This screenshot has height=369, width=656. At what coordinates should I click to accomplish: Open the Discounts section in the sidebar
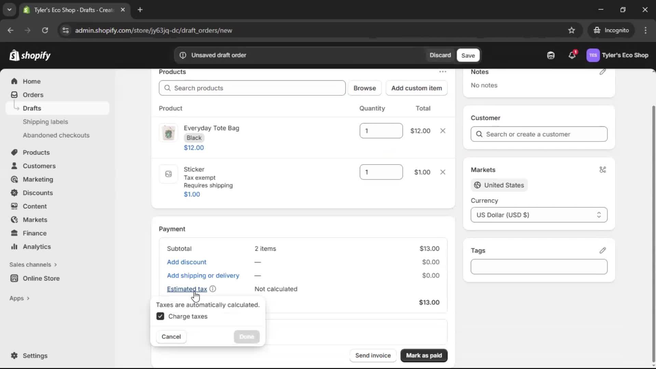pos(38,193)
